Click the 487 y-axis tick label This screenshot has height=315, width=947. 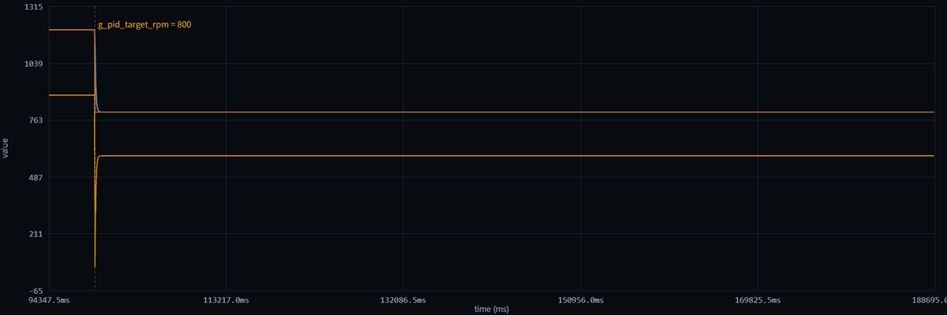tap(38, 177)
